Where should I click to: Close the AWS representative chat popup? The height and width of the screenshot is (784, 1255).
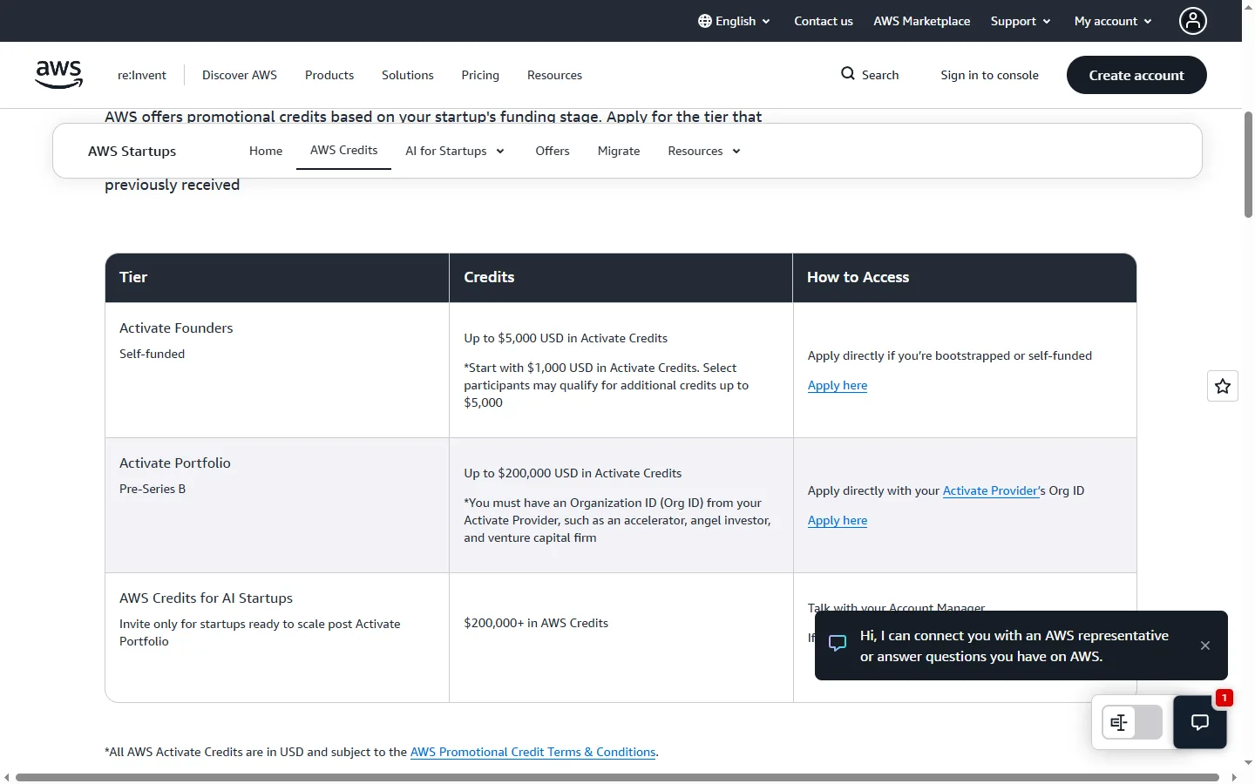coord(1205,645)
